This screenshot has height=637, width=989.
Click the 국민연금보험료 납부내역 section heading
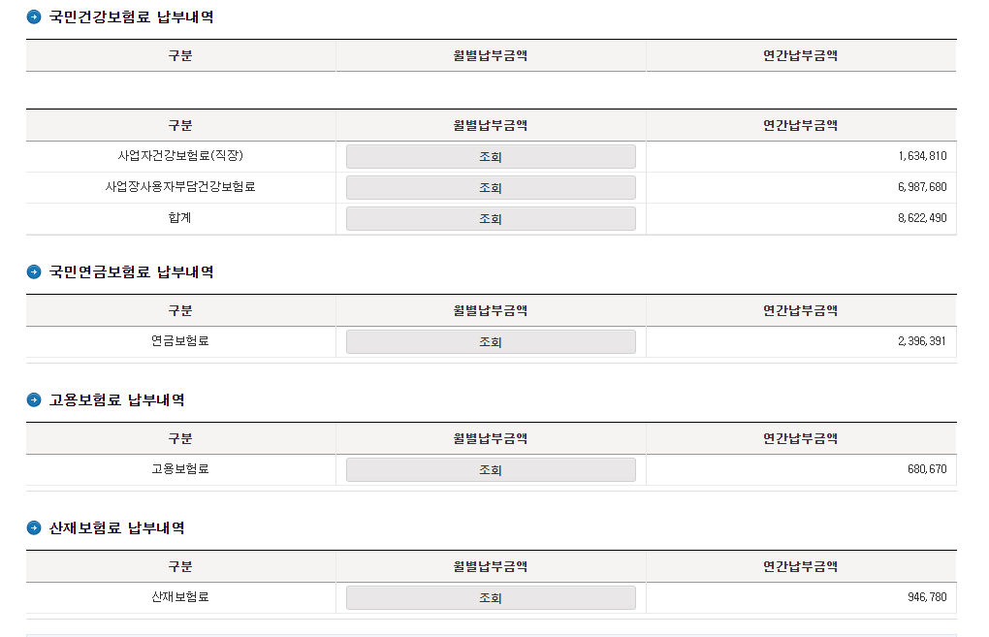click(132, 272)
